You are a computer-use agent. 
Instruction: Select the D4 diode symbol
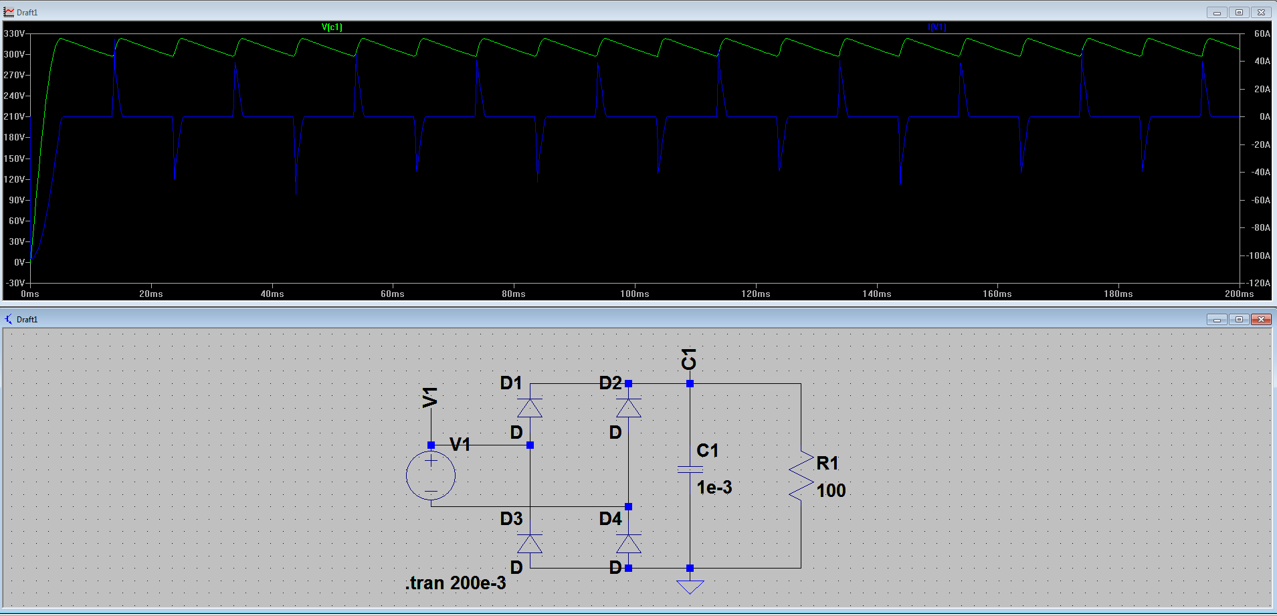(628, 544)
